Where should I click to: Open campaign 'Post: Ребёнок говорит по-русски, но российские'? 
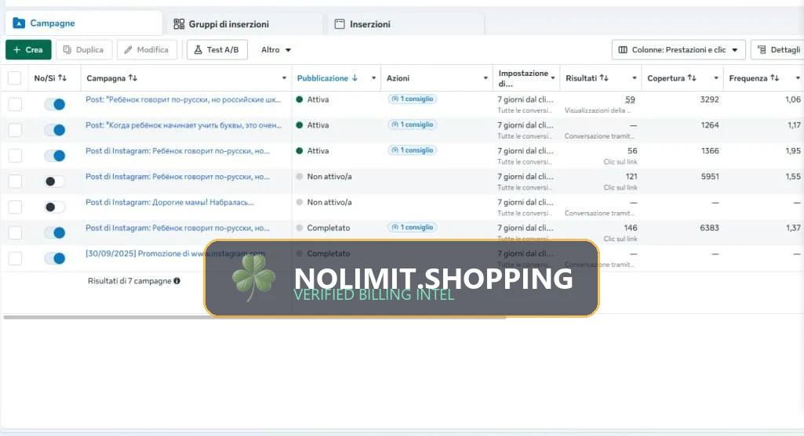point(183,99)
